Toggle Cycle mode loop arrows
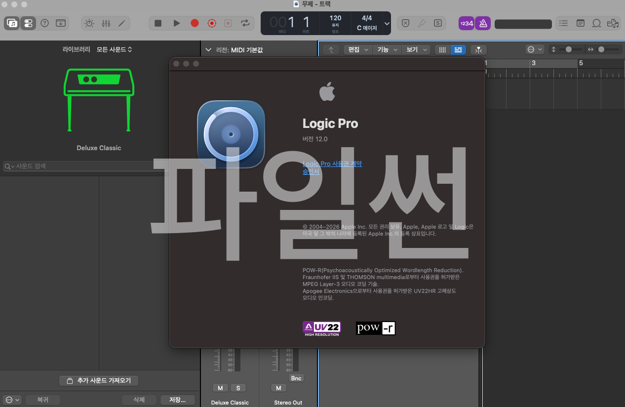 click(x=245, y=23)
